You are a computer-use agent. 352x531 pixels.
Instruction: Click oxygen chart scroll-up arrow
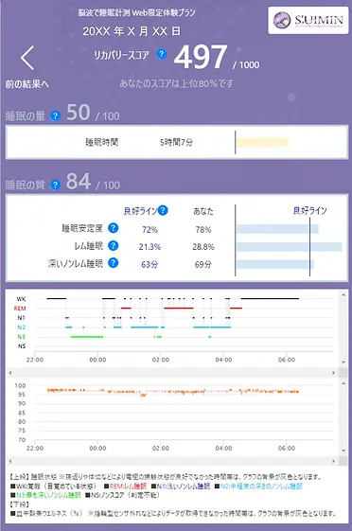tap(343, 383)
